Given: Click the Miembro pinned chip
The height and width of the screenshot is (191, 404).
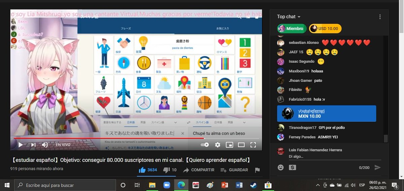Looking at the screenshot, I should point(292,28).
